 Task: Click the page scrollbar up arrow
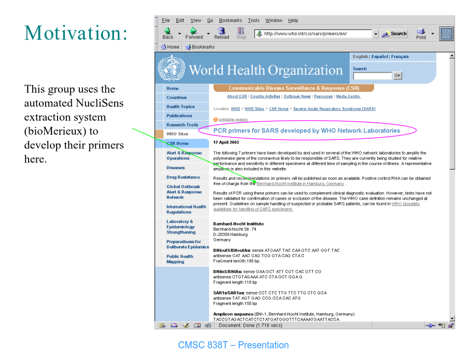(x=452, y=55)
